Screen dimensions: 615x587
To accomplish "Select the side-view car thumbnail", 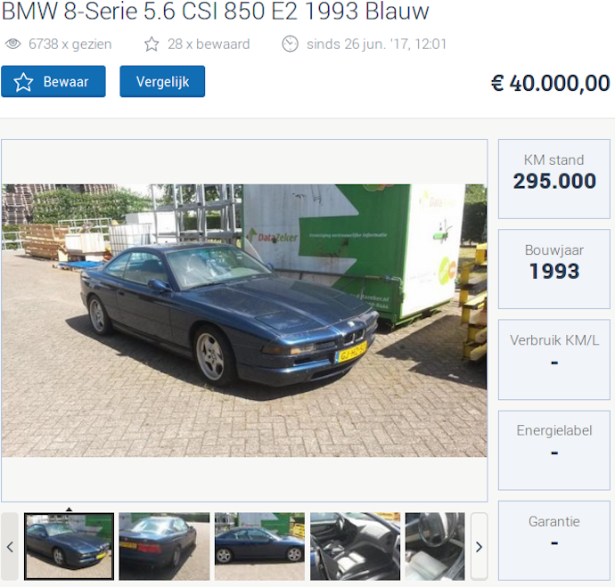I will coord(259,546).
